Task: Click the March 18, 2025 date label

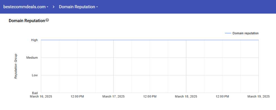Action: (186, 96)
